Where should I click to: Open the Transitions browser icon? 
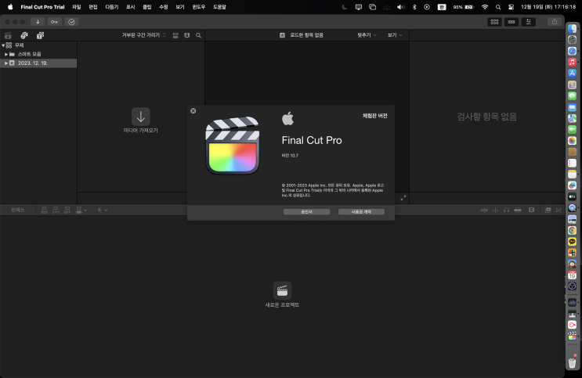(559, 211)
